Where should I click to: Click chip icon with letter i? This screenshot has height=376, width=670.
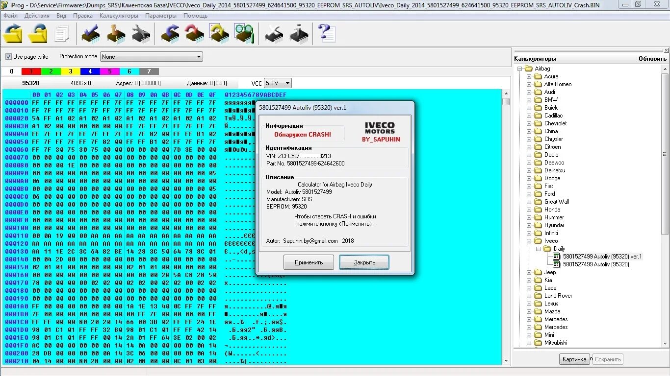pyautogui.click(x=299, y=33)
